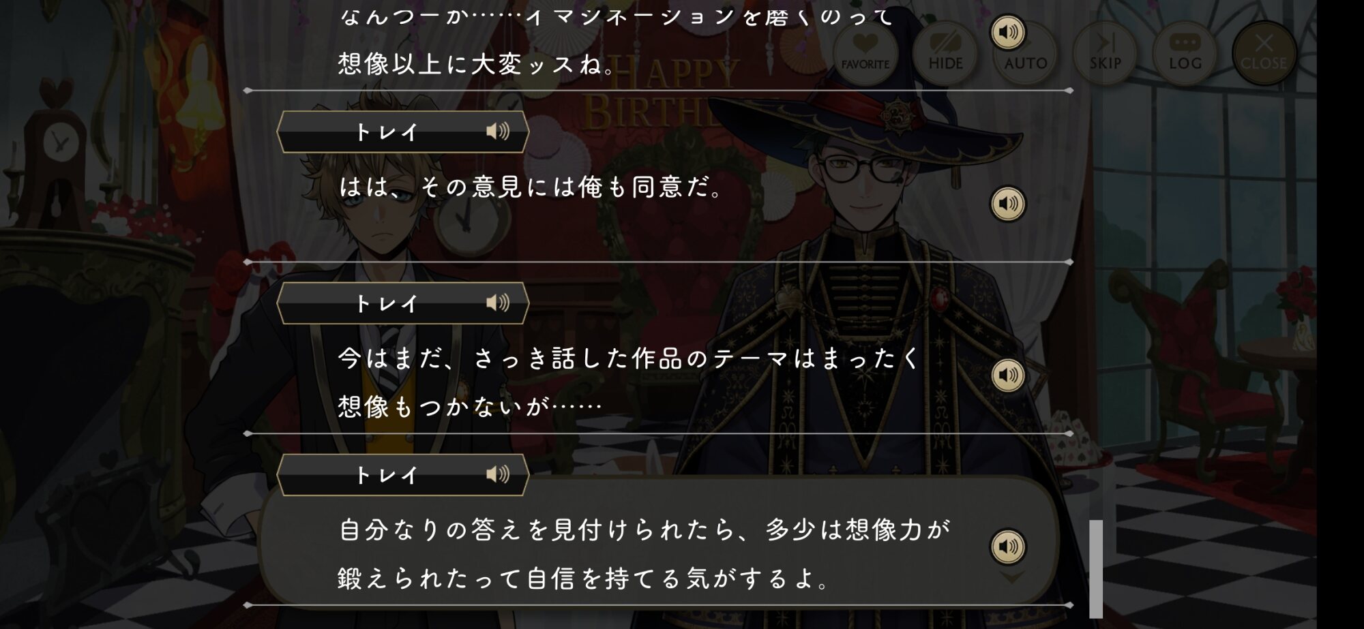Select the dialogue entry 想像もつかないが……

click(x=470, y=407)
